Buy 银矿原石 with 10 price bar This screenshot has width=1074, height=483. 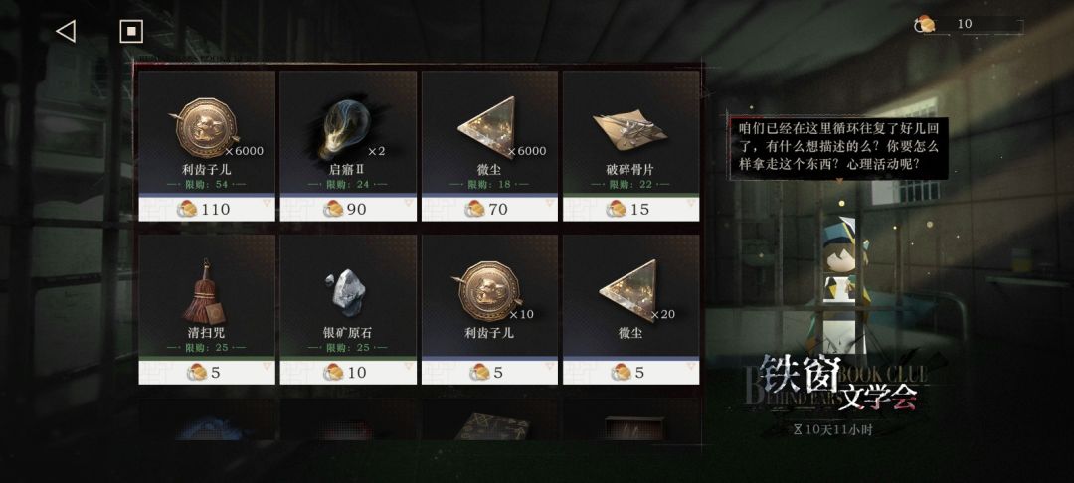(348, 372)
